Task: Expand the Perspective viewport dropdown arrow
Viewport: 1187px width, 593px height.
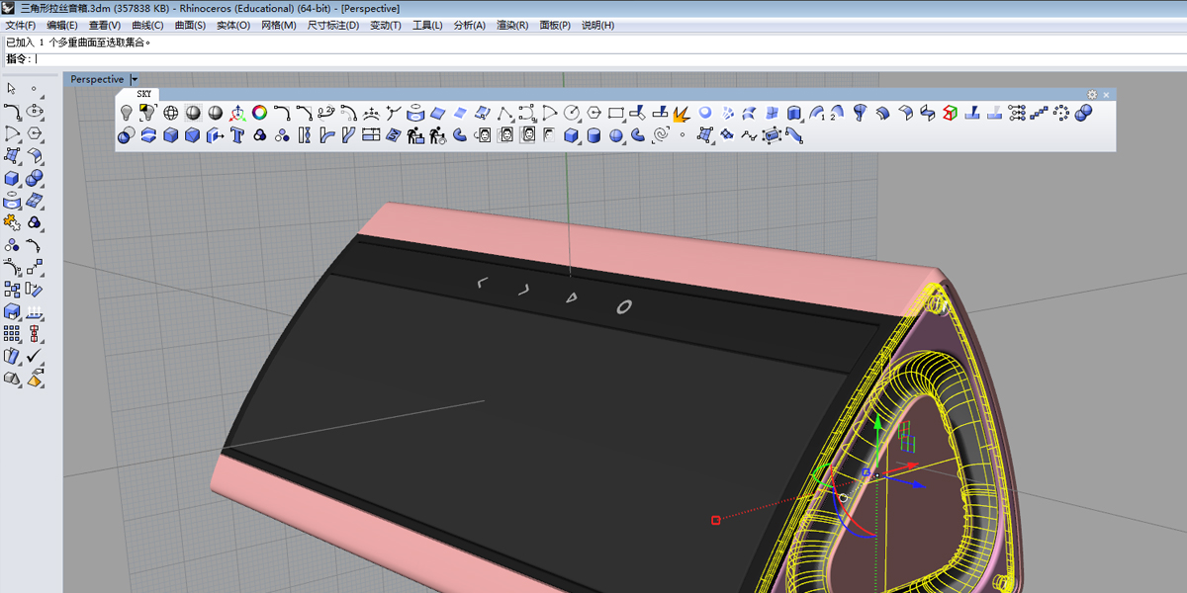Action: click(135, 79)
